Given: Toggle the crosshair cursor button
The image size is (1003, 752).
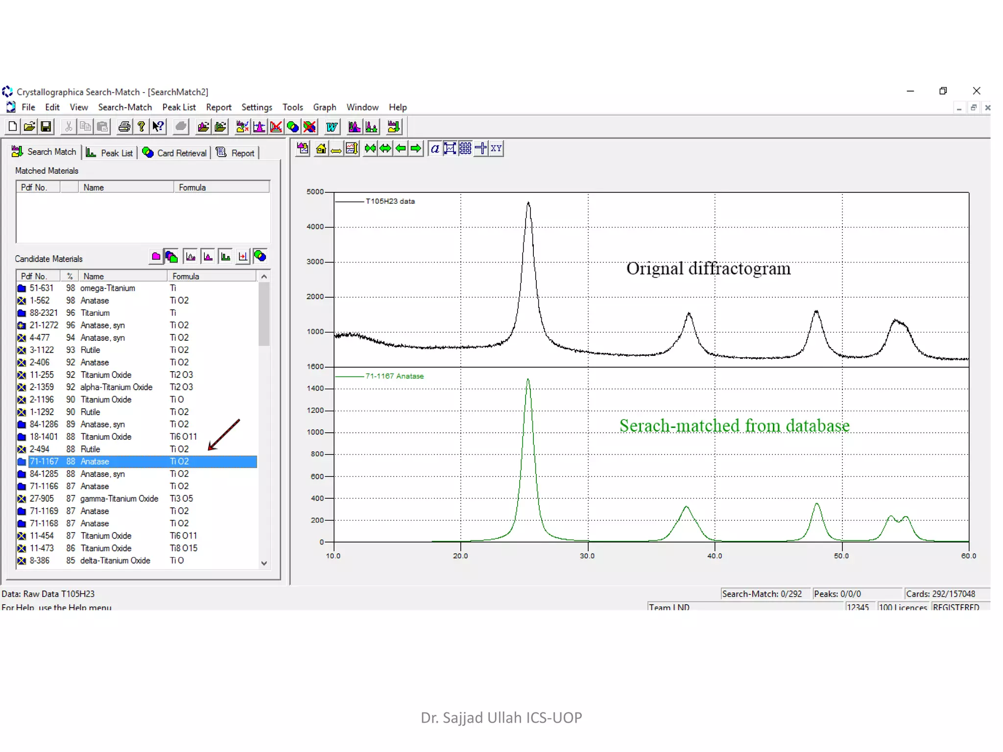Looking at the screenshot, I should click(481, 149).
